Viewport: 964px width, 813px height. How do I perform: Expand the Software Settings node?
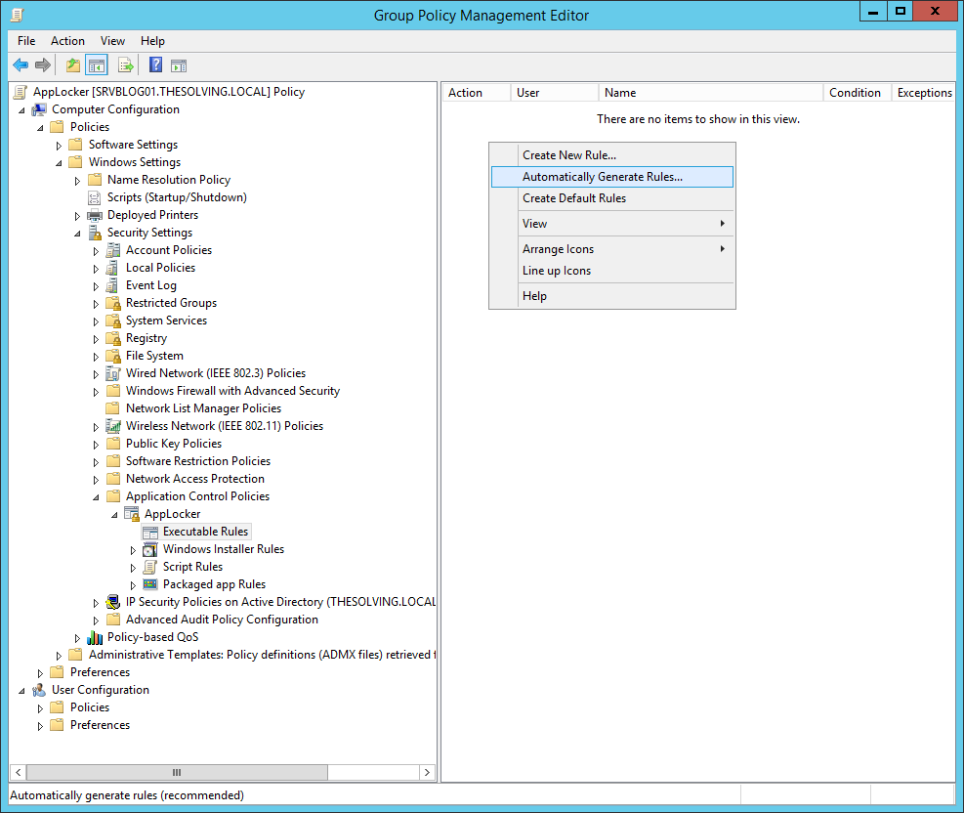pyautogui.click(x=59, y=146)
